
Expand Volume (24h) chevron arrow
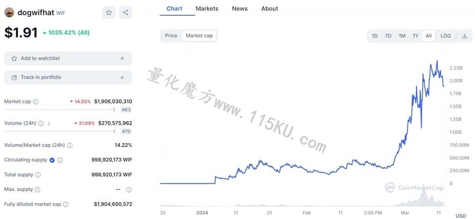click(49, 123)
